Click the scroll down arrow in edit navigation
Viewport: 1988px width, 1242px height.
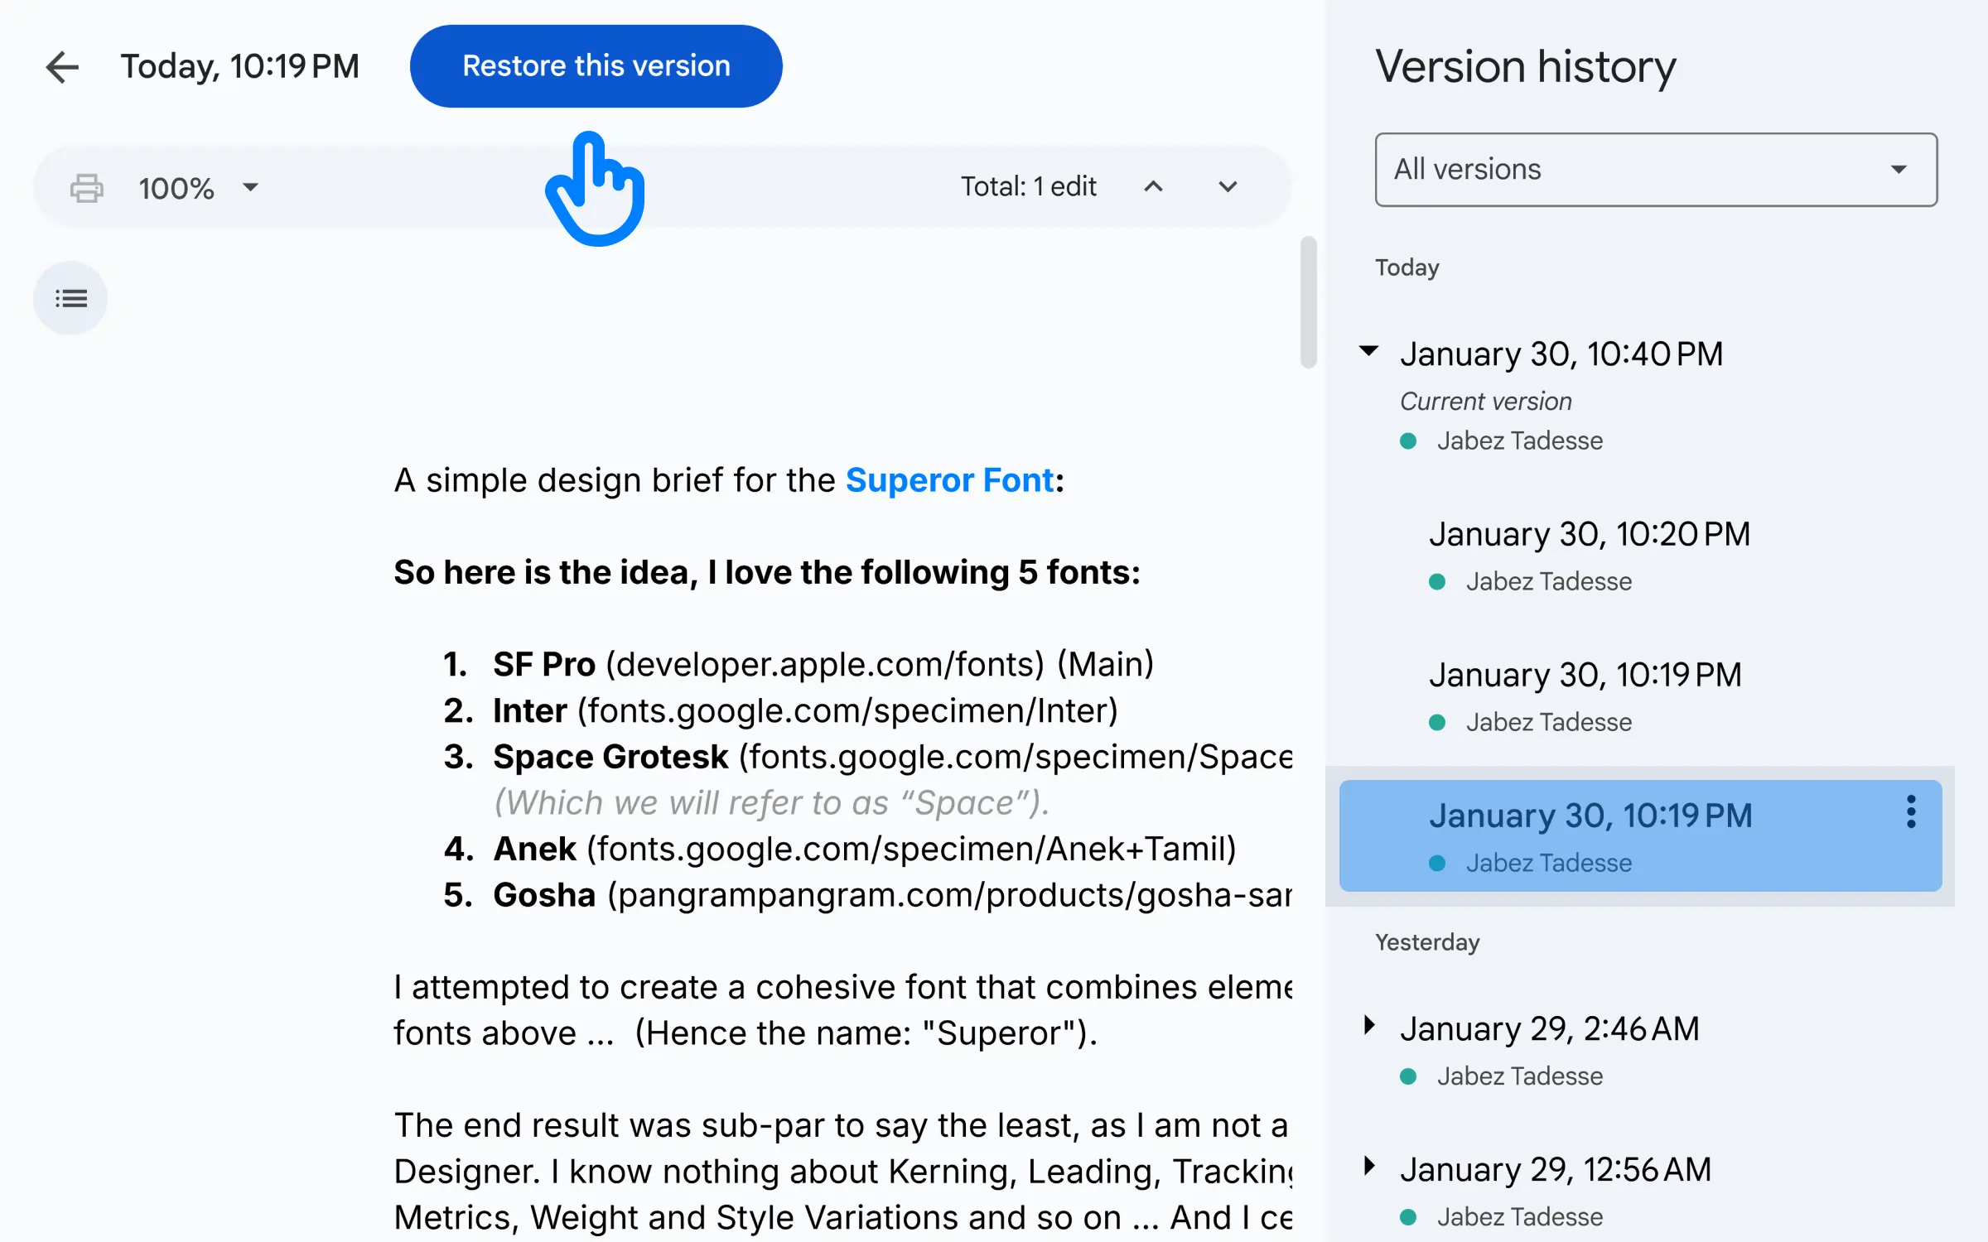tap(1227, 186)
